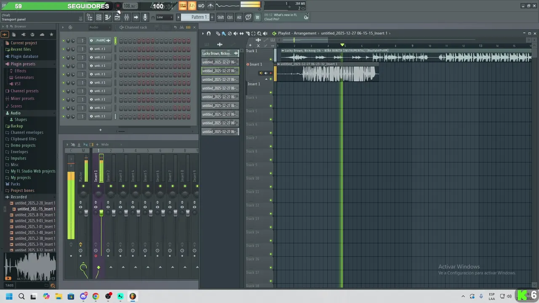Screen dimensions: 539x303
Task: Select the Zoom tool in Playlist
Action: point(259,33)
